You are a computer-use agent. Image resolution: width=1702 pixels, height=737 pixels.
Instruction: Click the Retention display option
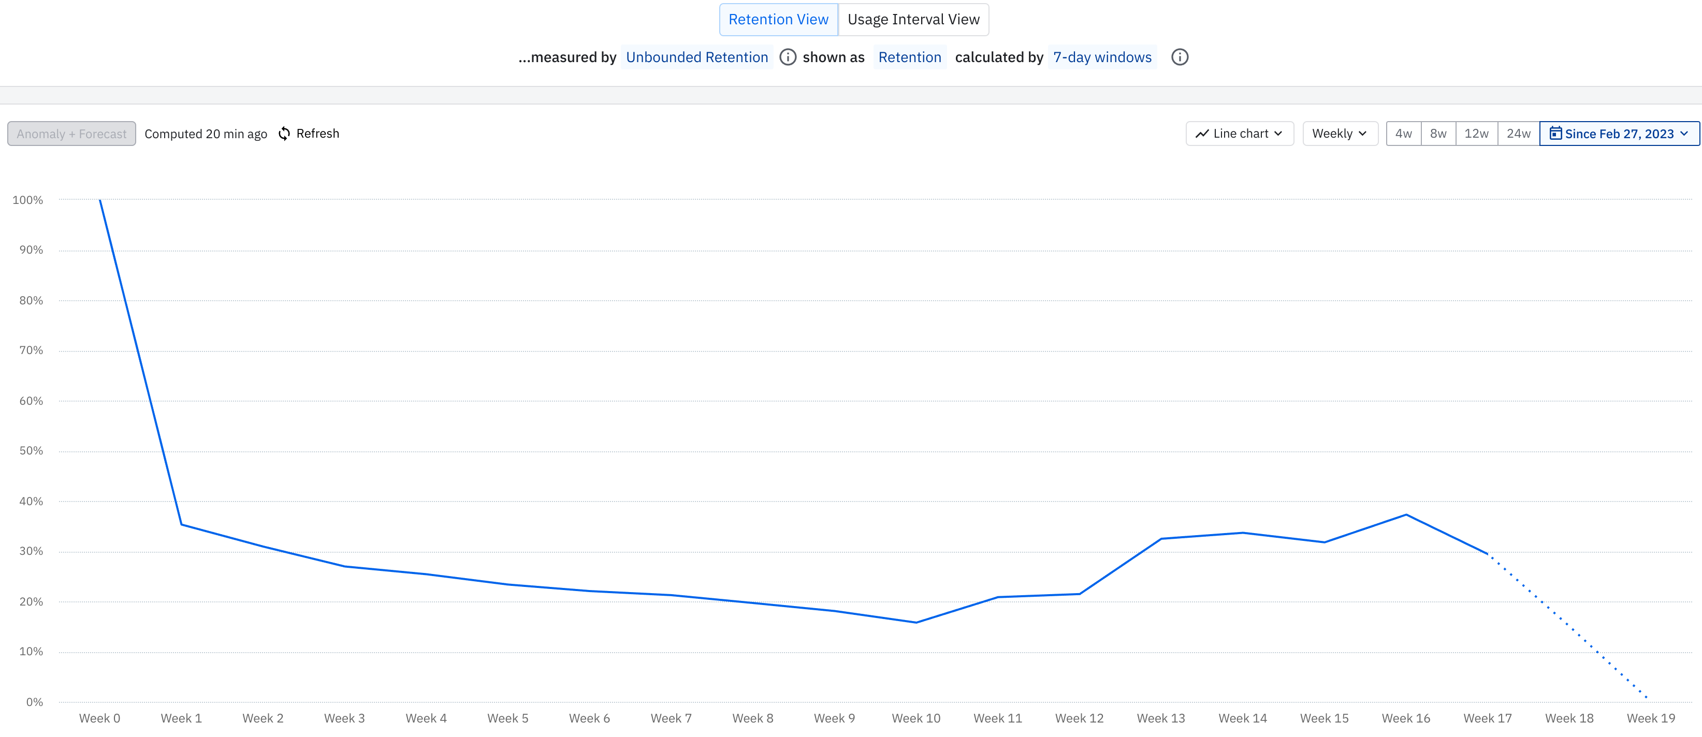(909, 57)
